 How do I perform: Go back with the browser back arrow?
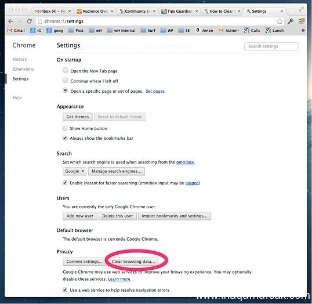[10, 21]
